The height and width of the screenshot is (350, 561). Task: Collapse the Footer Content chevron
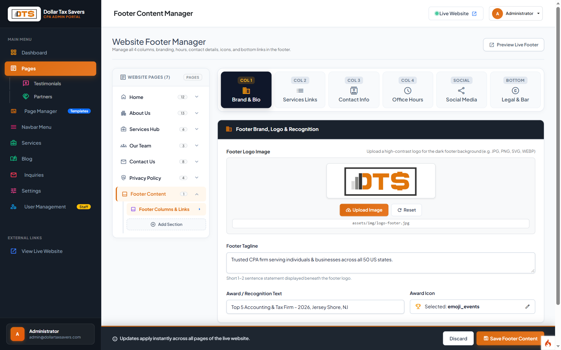click(x=197, y=194)
